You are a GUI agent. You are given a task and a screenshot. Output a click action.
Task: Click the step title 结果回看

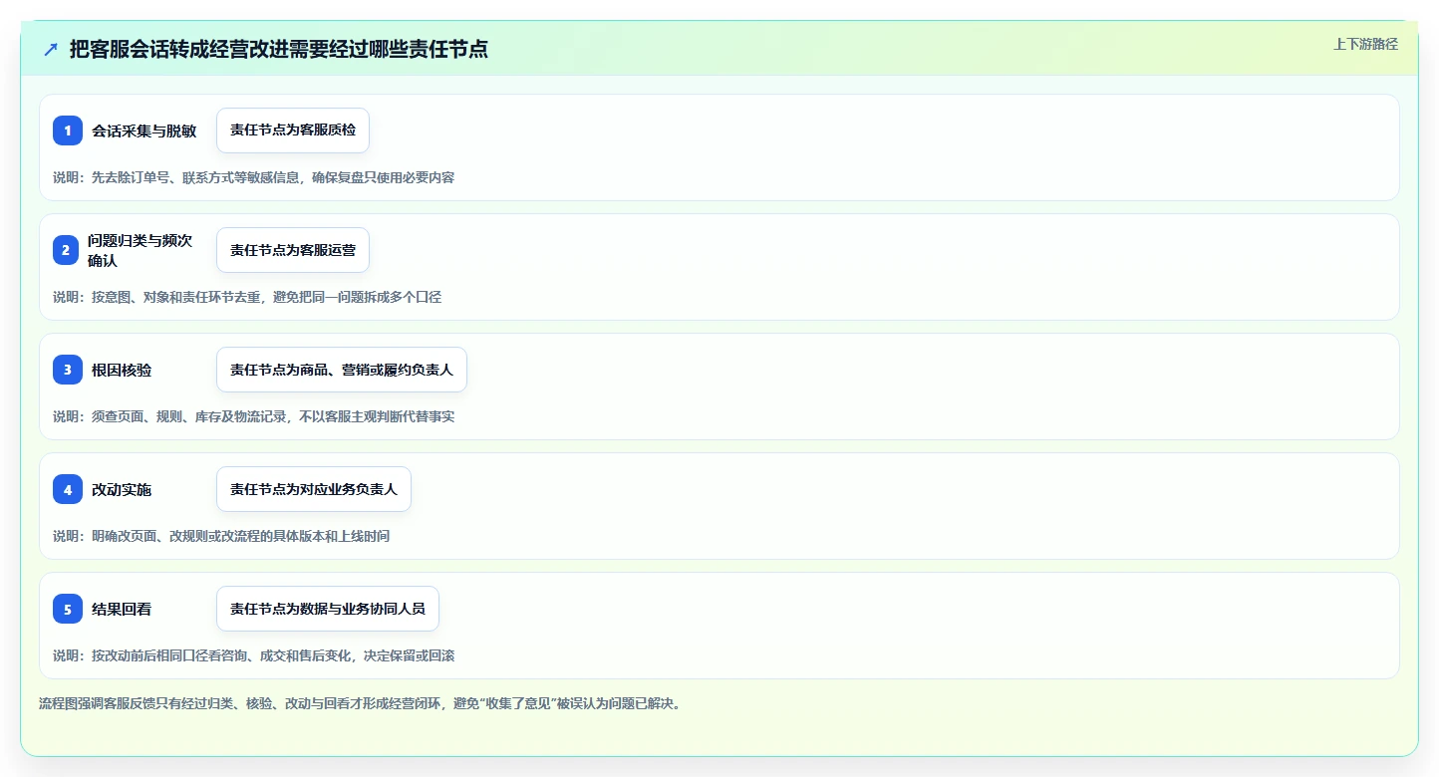(122, 609)
